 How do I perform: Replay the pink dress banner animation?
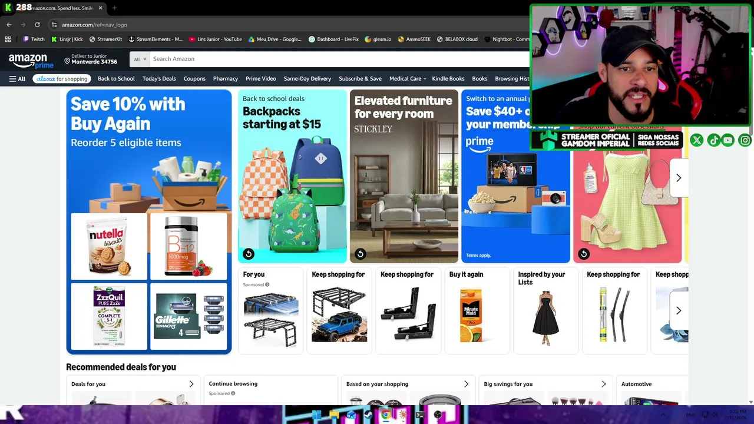[x=584, y=254]
